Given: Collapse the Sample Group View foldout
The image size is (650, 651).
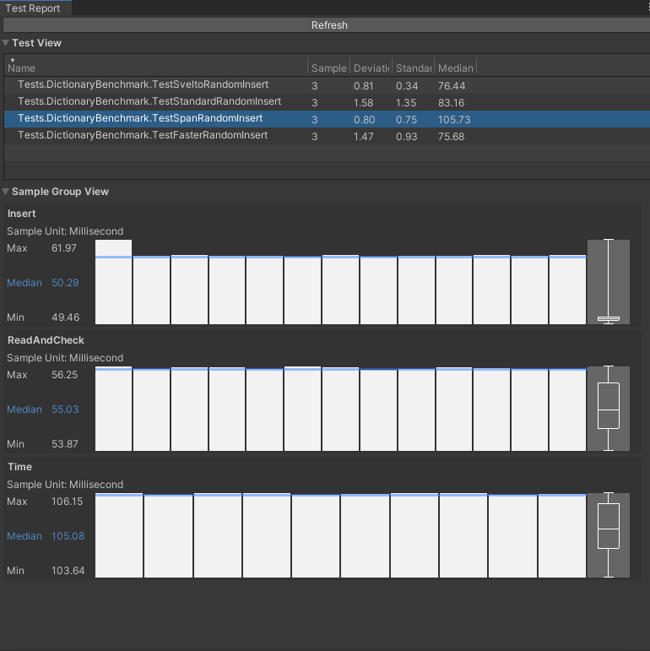Looking at the screenshot, I should pyautogui.click(x=6, y=192).
